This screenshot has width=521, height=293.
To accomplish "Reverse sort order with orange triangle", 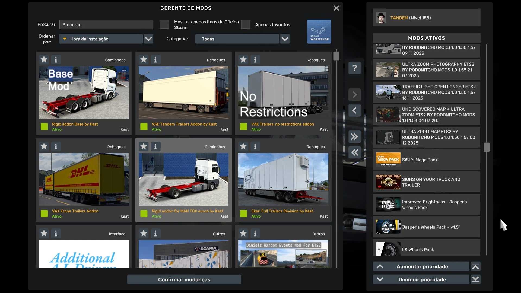I will tap(65, 39).
